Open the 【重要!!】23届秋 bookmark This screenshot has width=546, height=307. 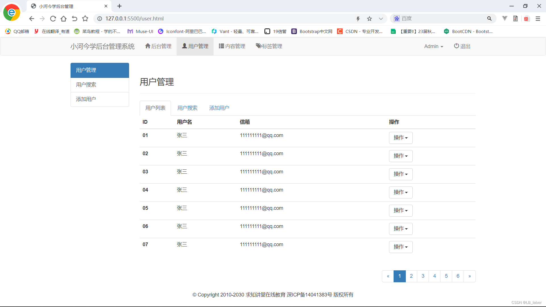413,31
